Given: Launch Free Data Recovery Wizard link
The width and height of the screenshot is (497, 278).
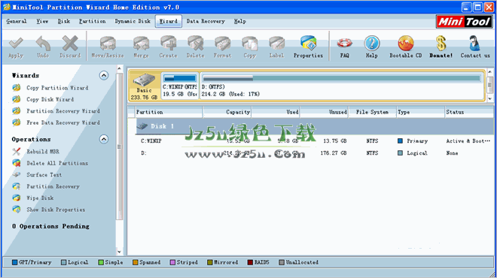Looking at the screenshot, I should click(x=63, y=122).
